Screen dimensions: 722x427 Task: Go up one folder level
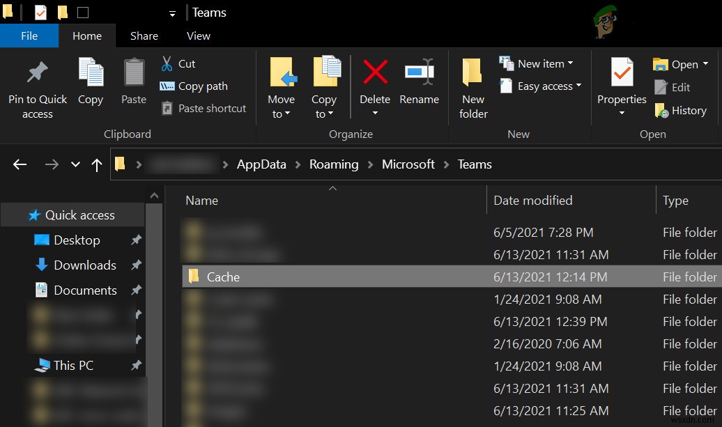pyautogui.click(x=97, y=164)
